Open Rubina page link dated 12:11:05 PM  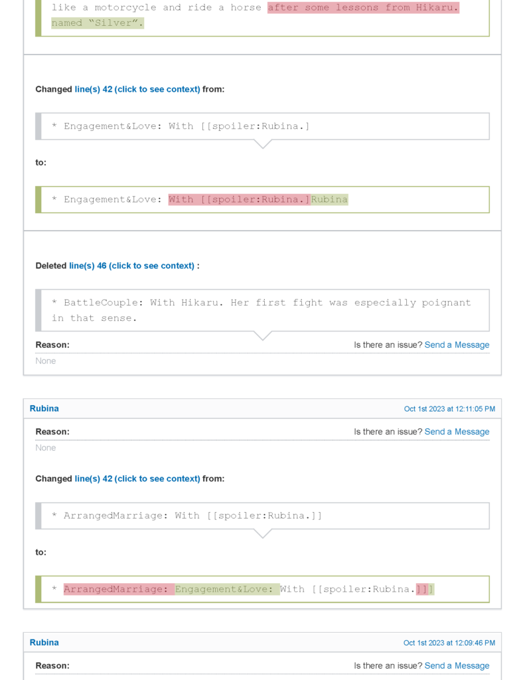[x=44, y=408]
